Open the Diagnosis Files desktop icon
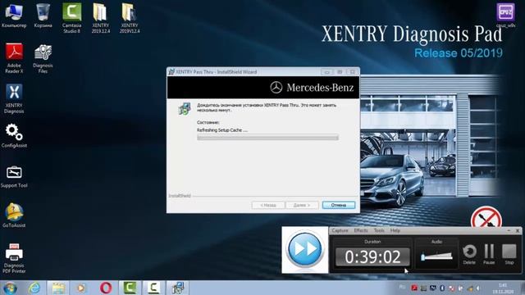The image size is (525, 295). [43, 59]
